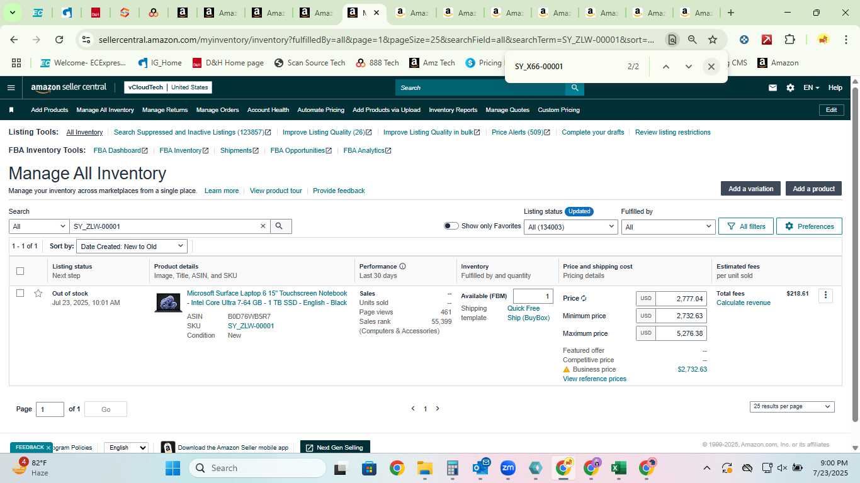Click the bookmark flag icon near Add Products
The image size is (860, 483).
pos(11,110)
